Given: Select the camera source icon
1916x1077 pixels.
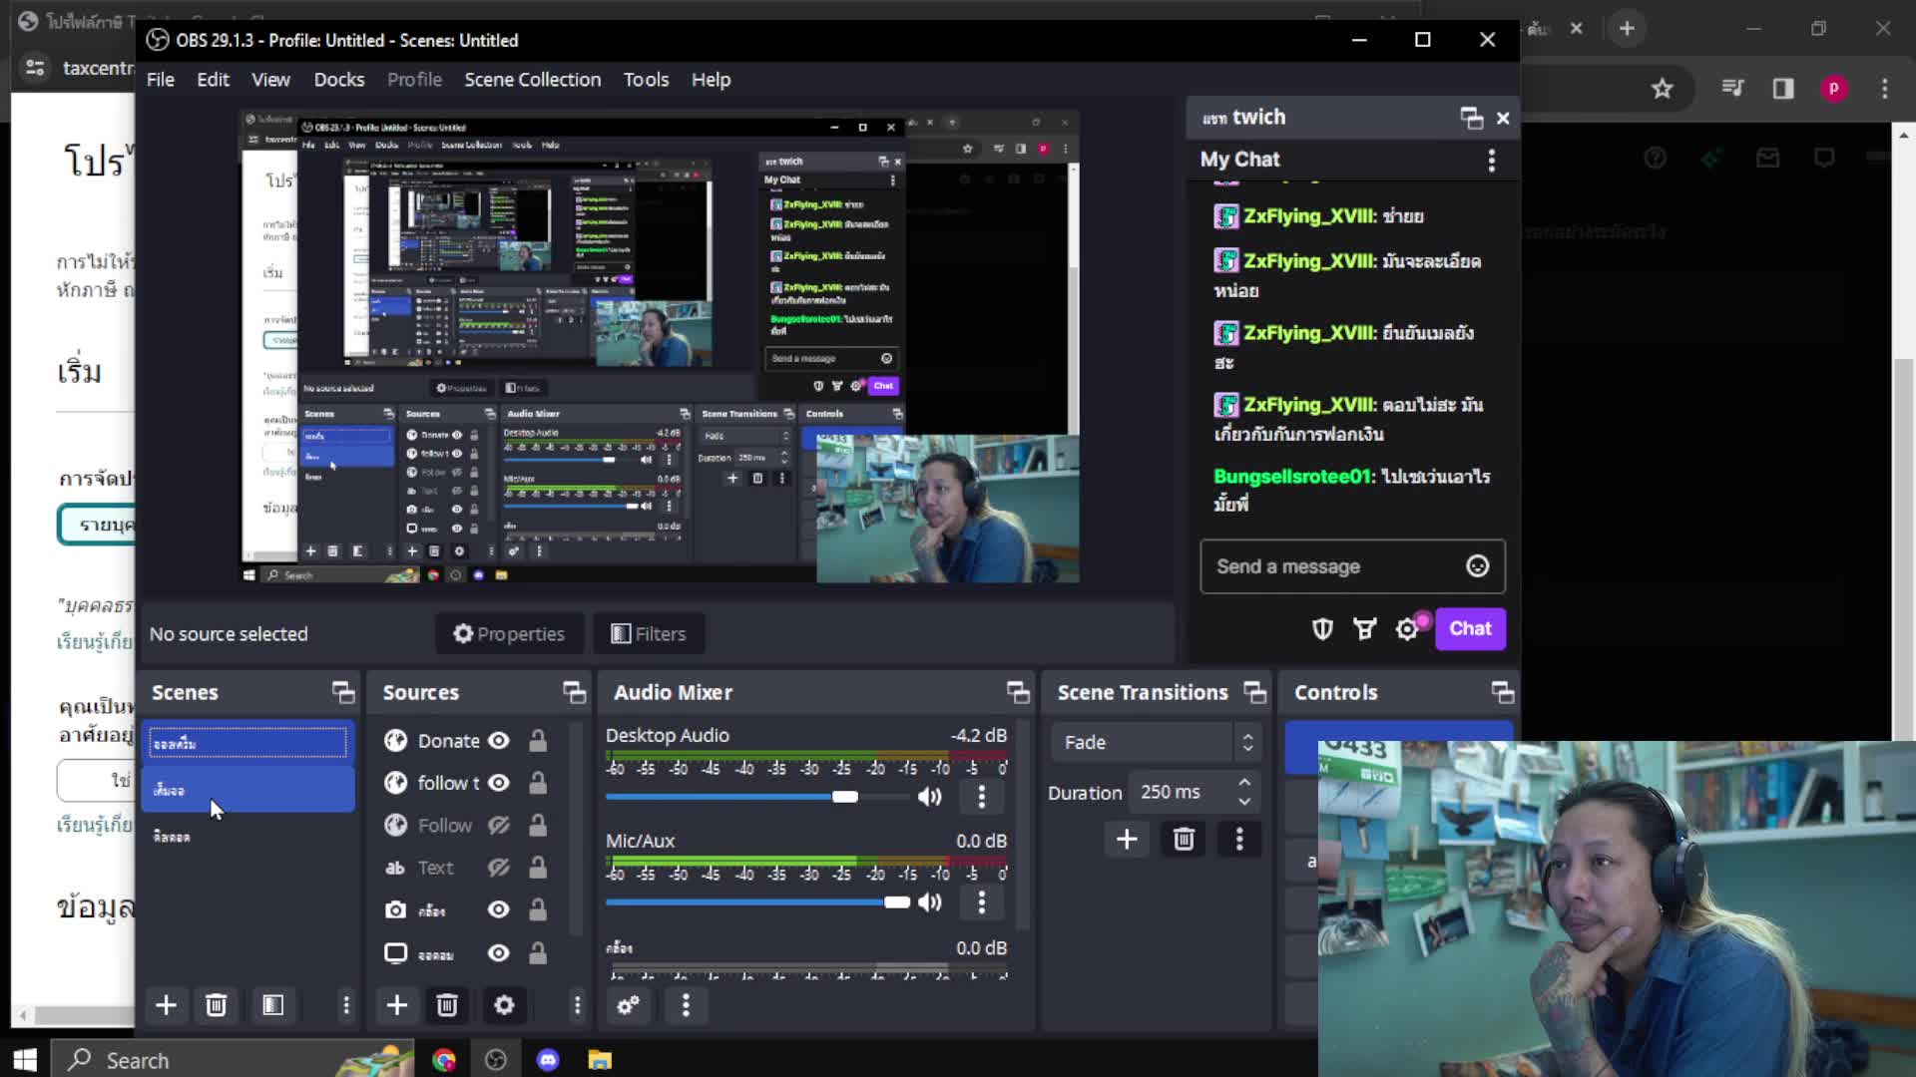Looking at the screenshot, I should (396, 909).
